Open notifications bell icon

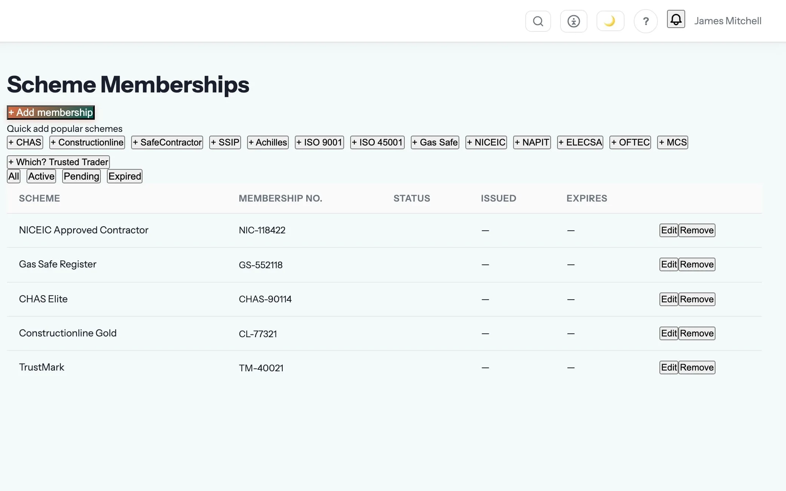(676, 19)
